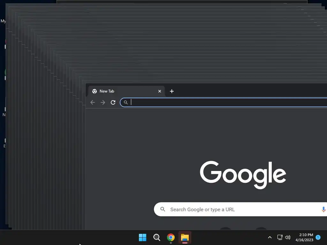Click the Chrome forward arrow button
Image resolution: width=327 pixels, height=245 pixels.
103,102
